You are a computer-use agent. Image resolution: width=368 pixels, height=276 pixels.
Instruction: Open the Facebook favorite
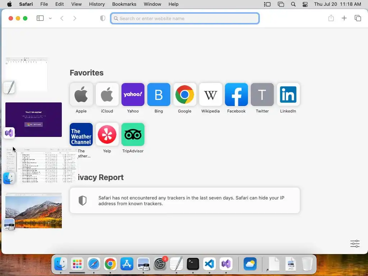(x=236, y=95)
